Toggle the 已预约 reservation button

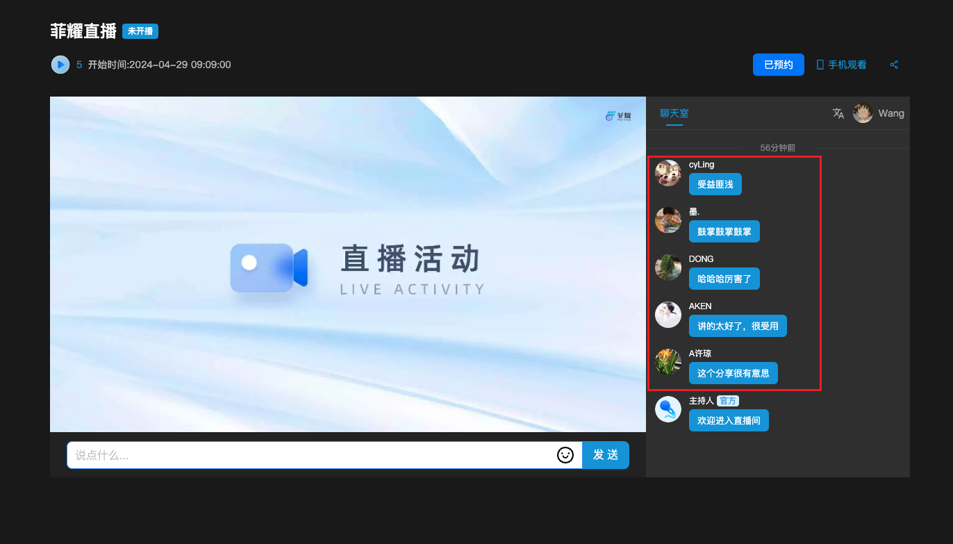click(x=778, y=65)
